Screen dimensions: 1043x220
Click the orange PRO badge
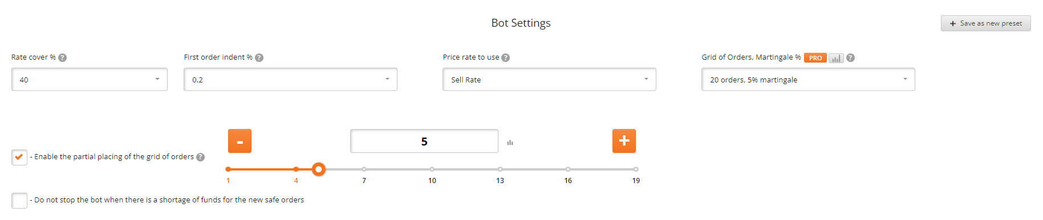(815, 58)
